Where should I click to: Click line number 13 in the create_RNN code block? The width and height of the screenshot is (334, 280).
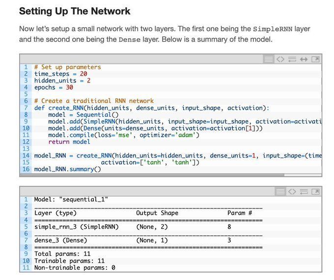(x=26, y=149)
